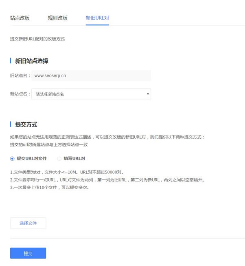
Task: Click the 选择文件 button
Action: 28,223
